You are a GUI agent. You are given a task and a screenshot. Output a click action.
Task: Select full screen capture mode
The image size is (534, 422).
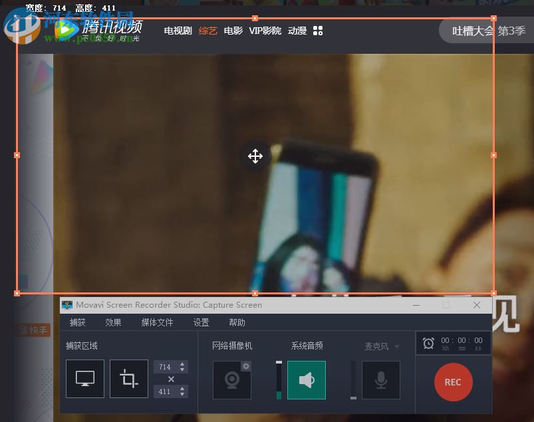point(85,379)
